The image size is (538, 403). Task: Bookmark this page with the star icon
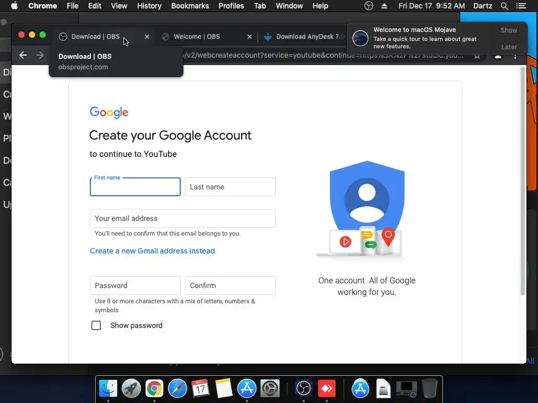point(477,56)
